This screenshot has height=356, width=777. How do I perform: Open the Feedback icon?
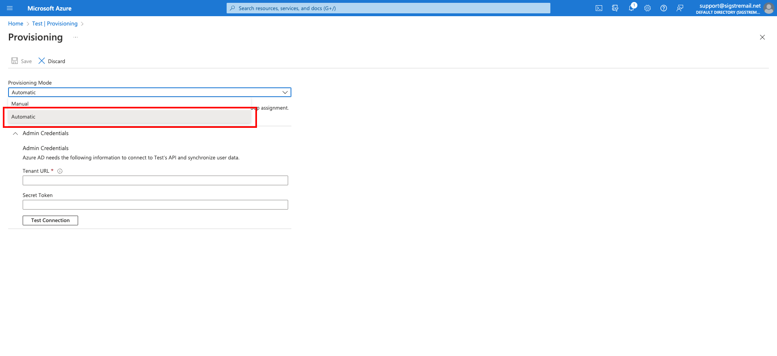[680, 8]
